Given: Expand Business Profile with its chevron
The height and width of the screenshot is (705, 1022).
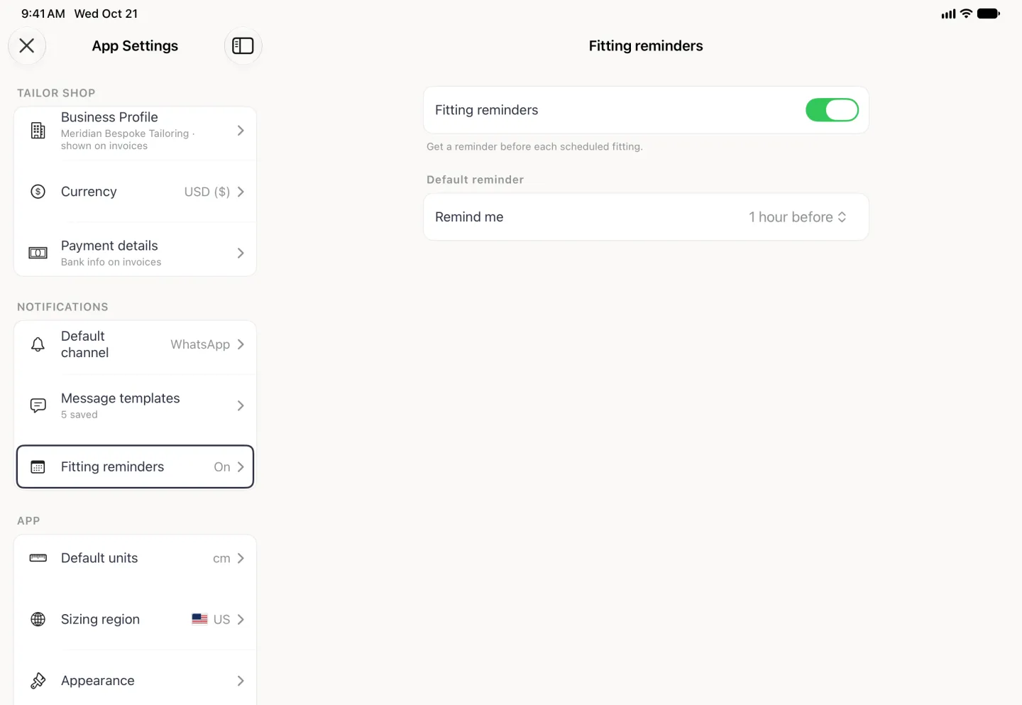Looking at the screenshot, I should 241,131.
